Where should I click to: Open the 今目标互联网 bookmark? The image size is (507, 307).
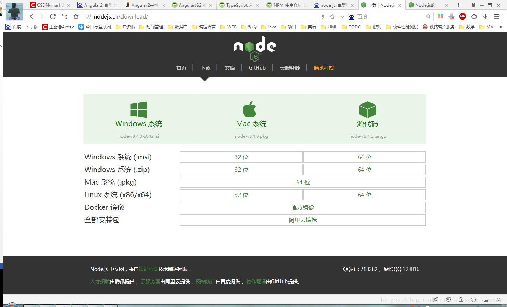pos(95,27)
